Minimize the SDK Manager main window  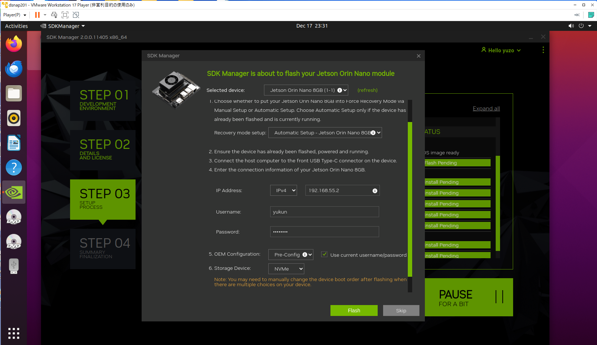tap(531, 37)
